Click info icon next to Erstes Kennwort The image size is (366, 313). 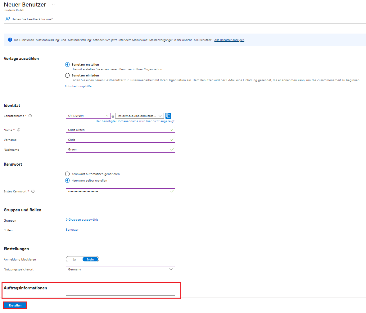33,191
